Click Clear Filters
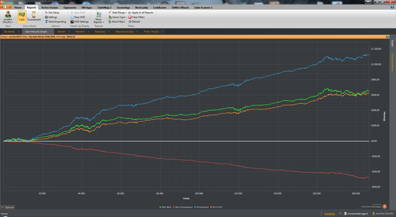The width and height of the screenshot is (396, 217). [x=137, y=17]
